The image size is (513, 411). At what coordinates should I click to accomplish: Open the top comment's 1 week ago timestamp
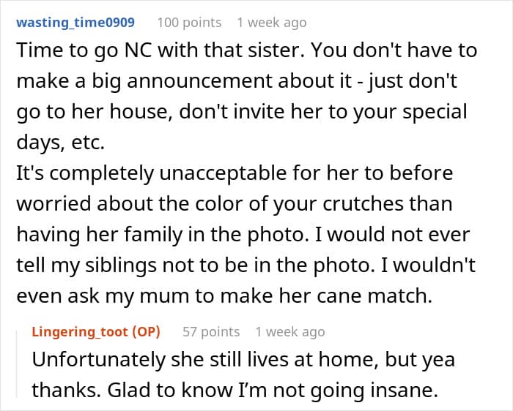[x=272, y=23]
